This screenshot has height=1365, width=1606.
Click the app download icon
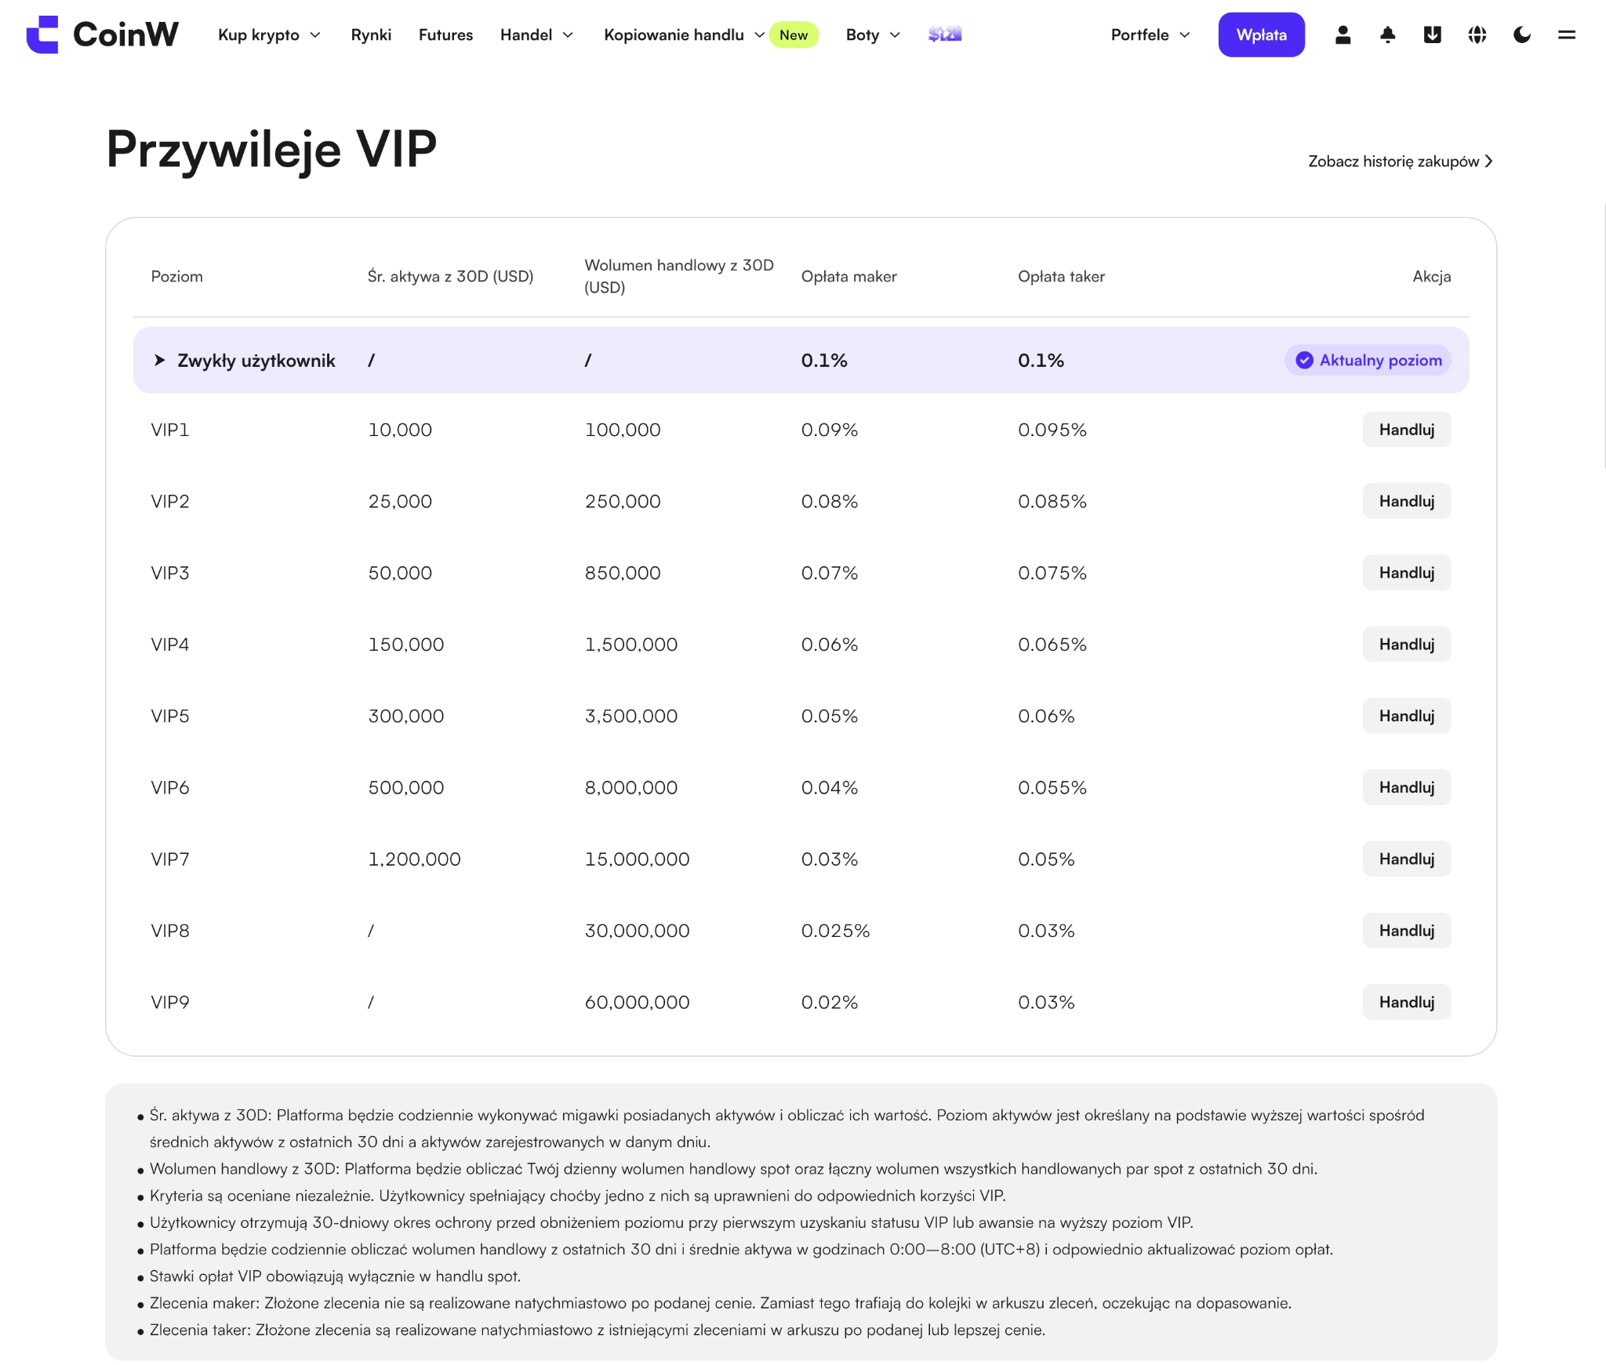click(1432, 34)
